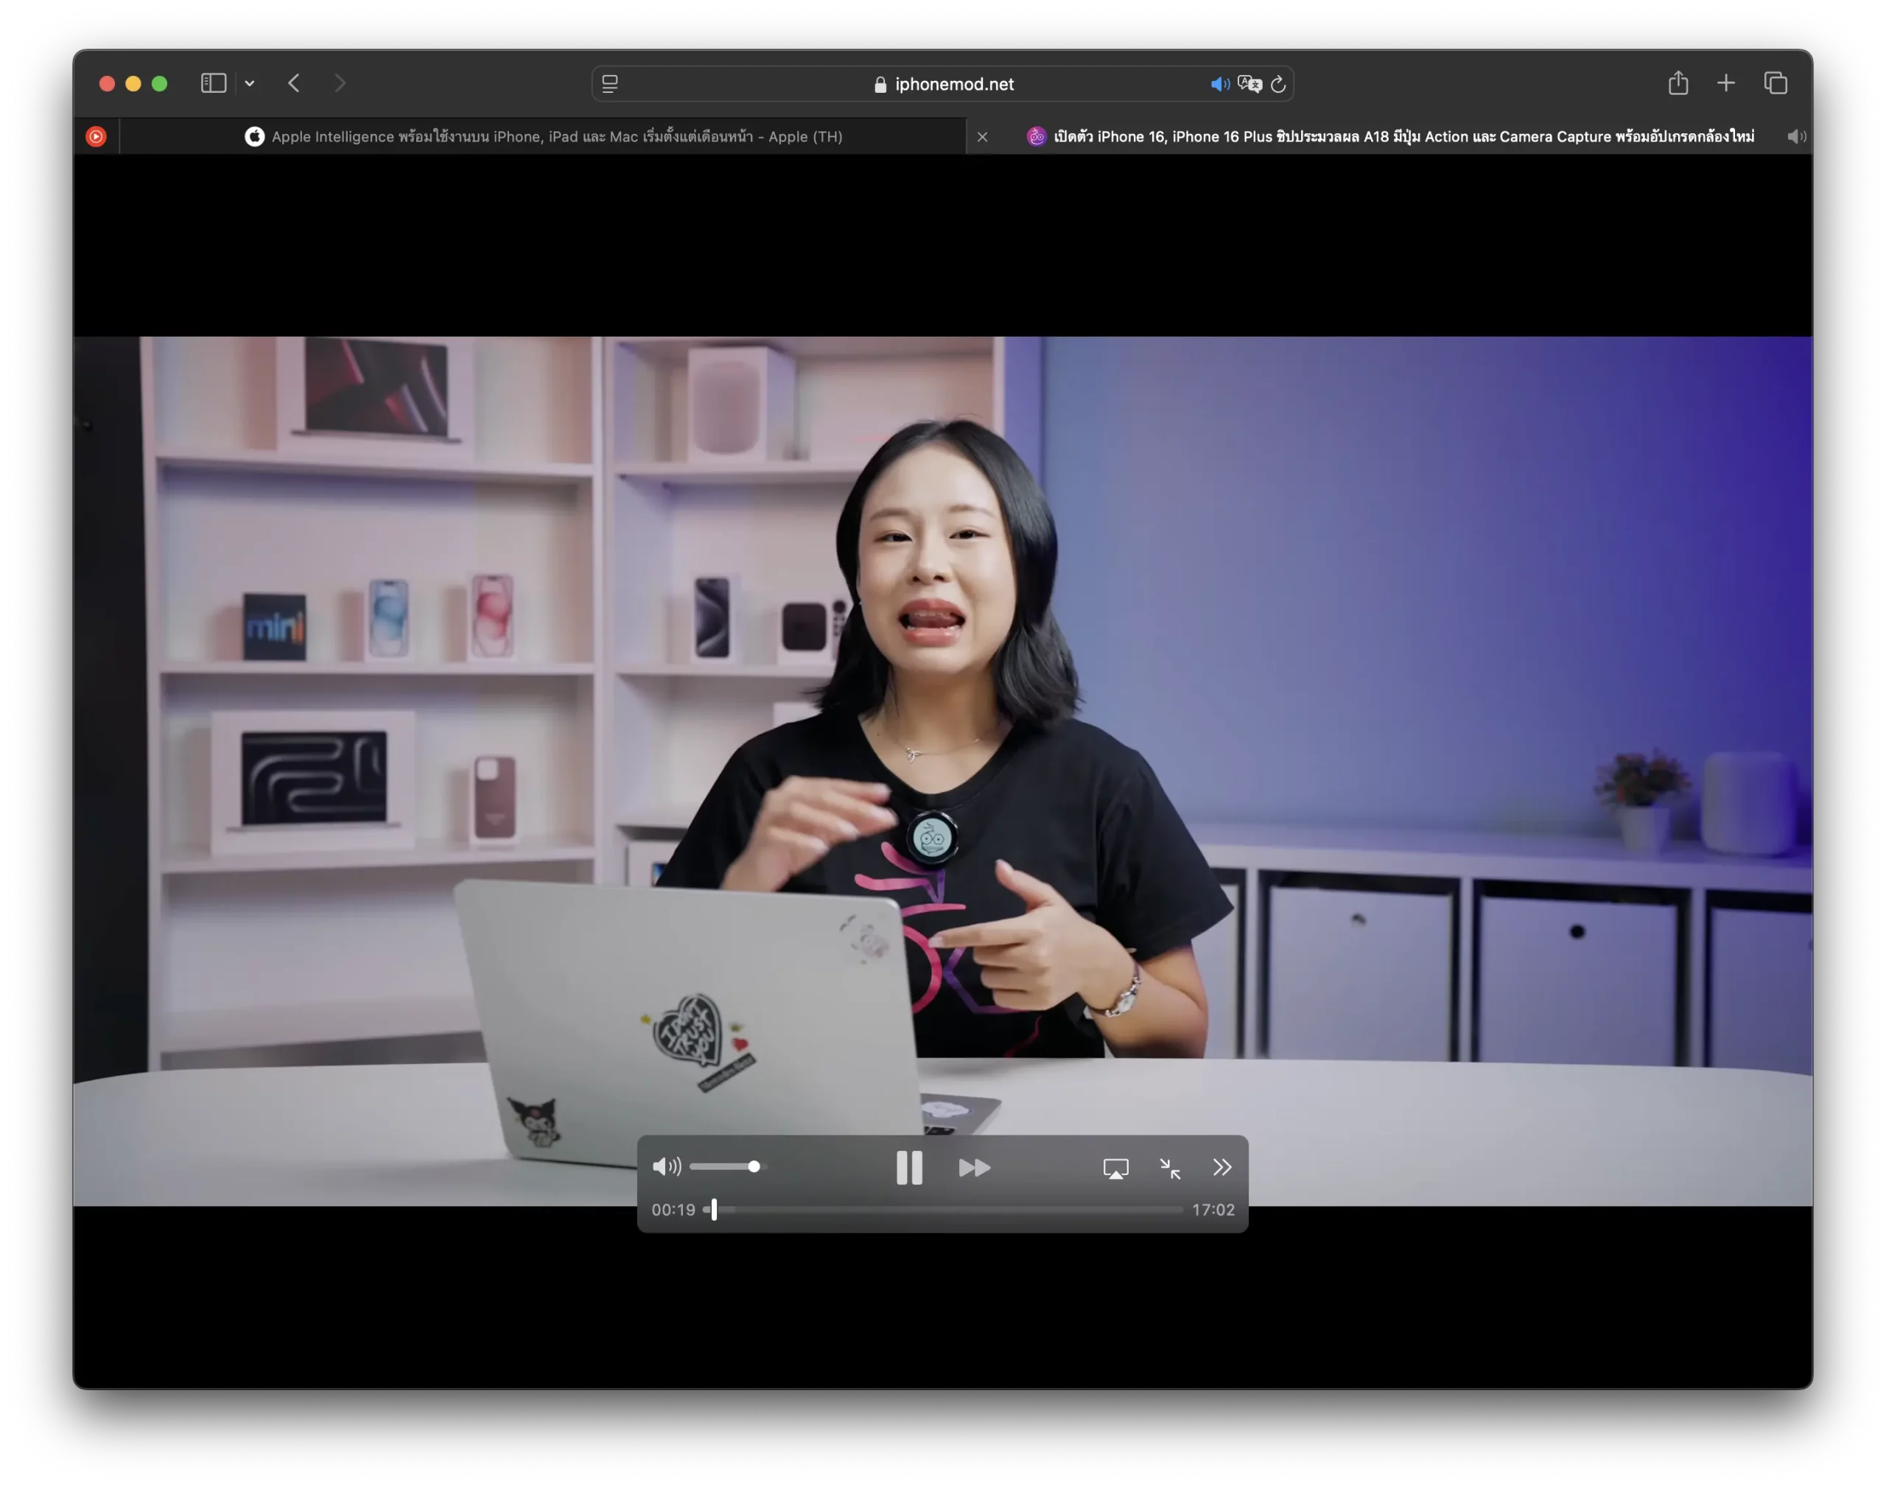The image size is (1886, 1486).
Task: Seek along the video progress bar
Action: pos(944,1209)
